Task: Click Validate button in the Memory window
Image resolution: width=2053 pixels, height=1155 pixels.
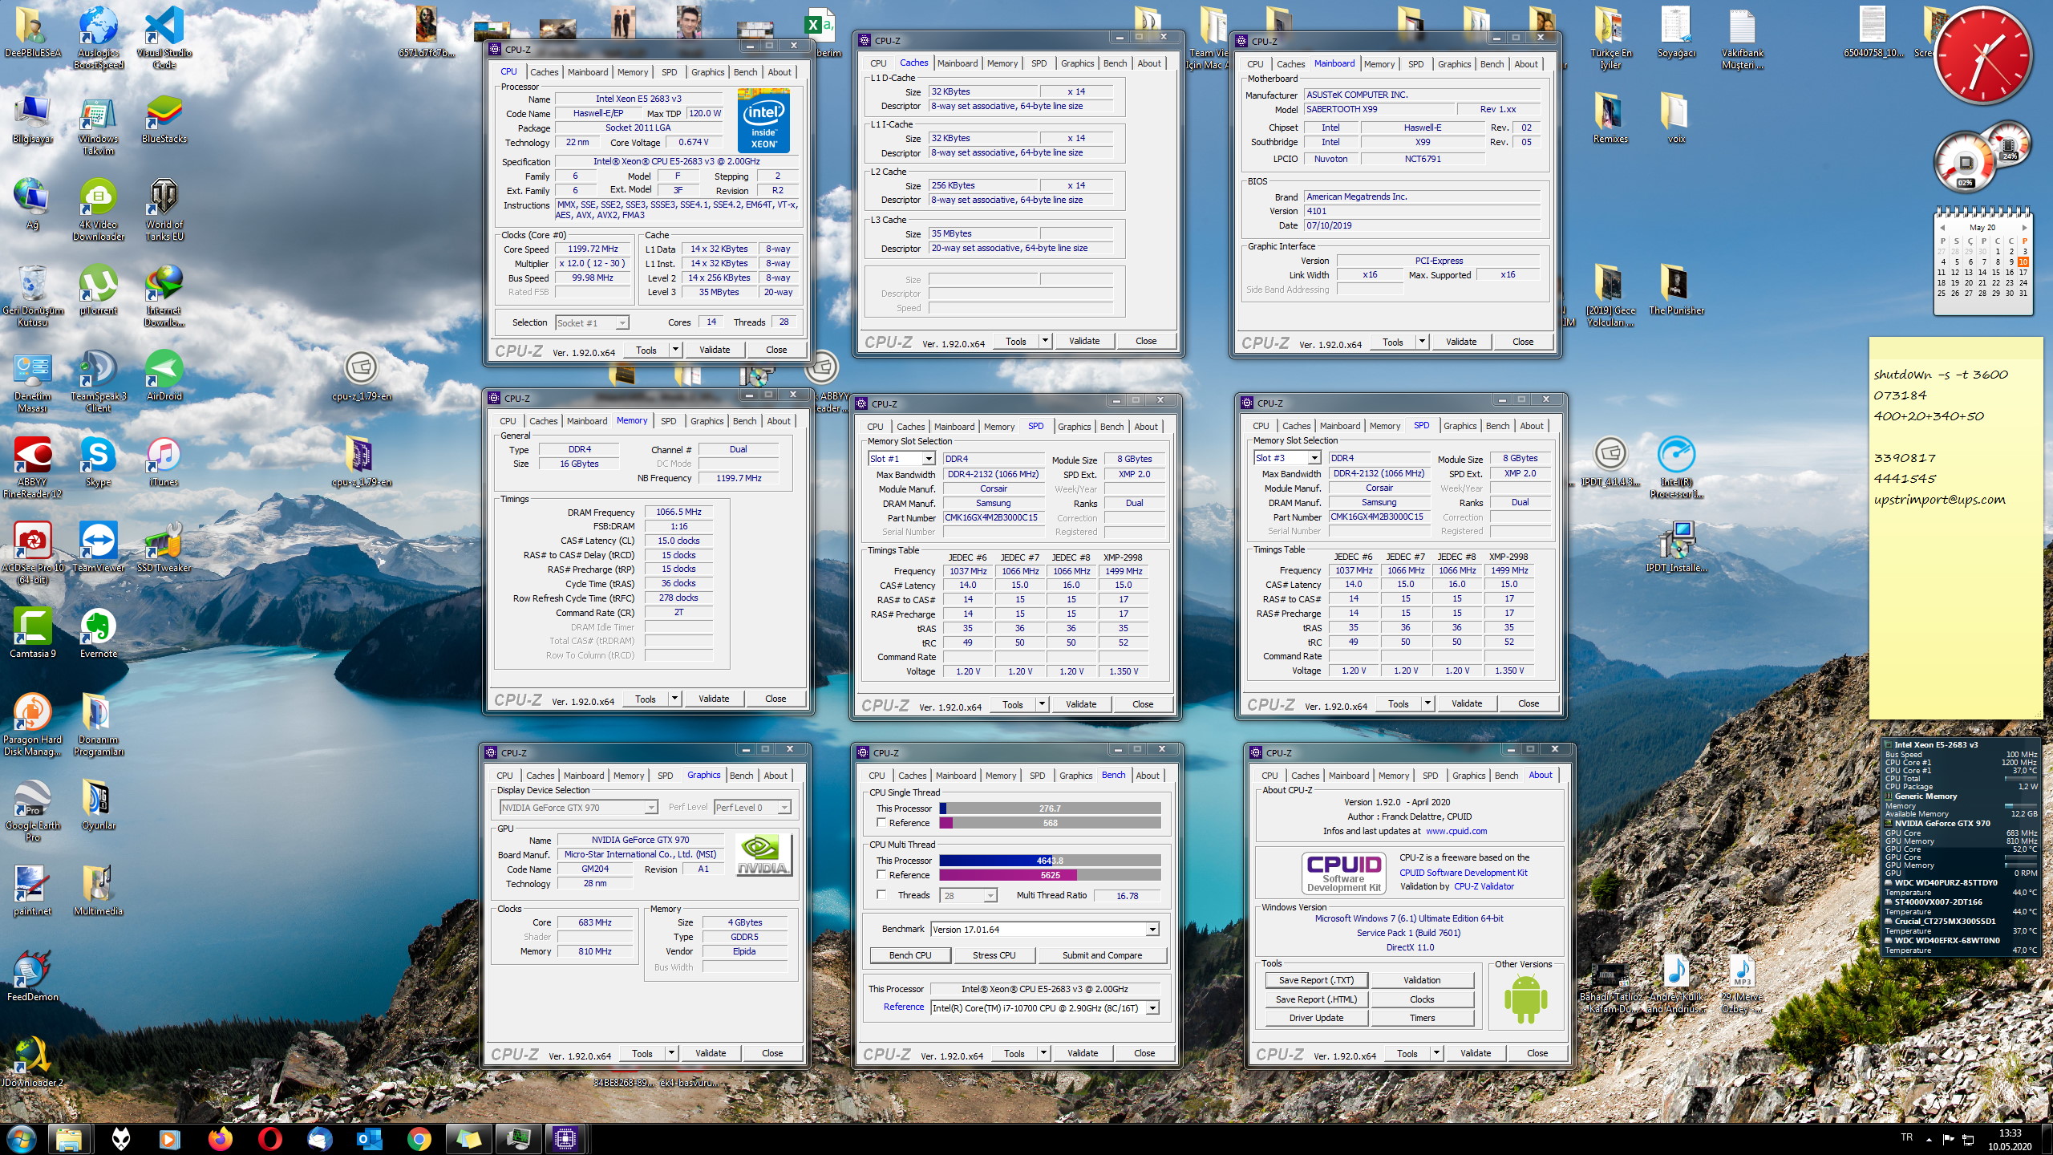Action: point(713,699)
